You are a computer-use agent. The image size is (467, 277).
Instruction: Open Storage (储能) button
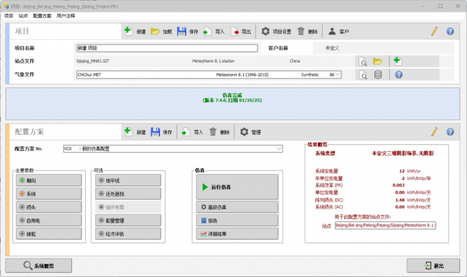[x=49, y=234]
